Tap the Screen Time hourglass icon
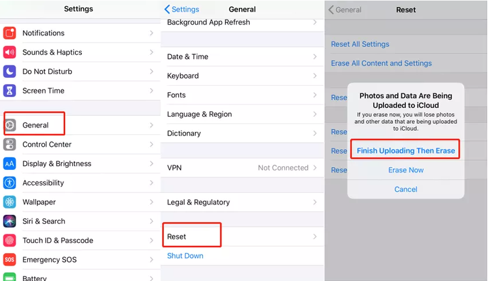The width and height of the screenshot is (489, 281). 9,90
